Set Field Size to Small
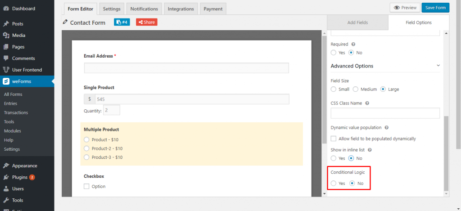 pos(334,89)
